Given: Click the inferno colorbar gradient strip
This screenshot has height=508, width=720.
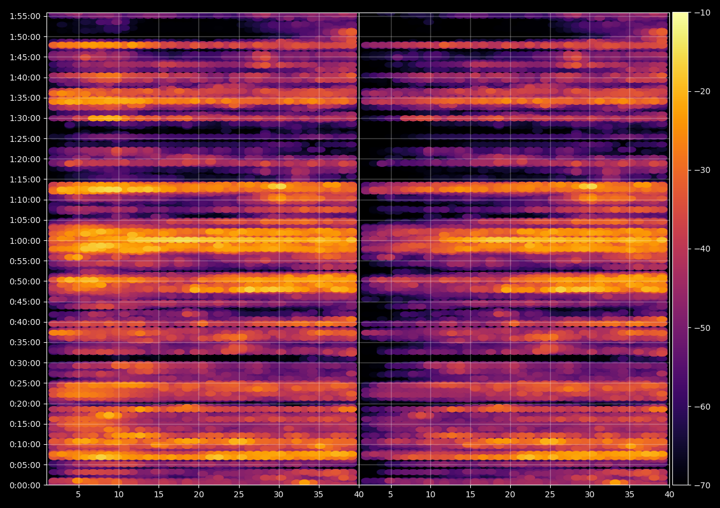Looking at the screenshot, I should (x=680, y=249).
